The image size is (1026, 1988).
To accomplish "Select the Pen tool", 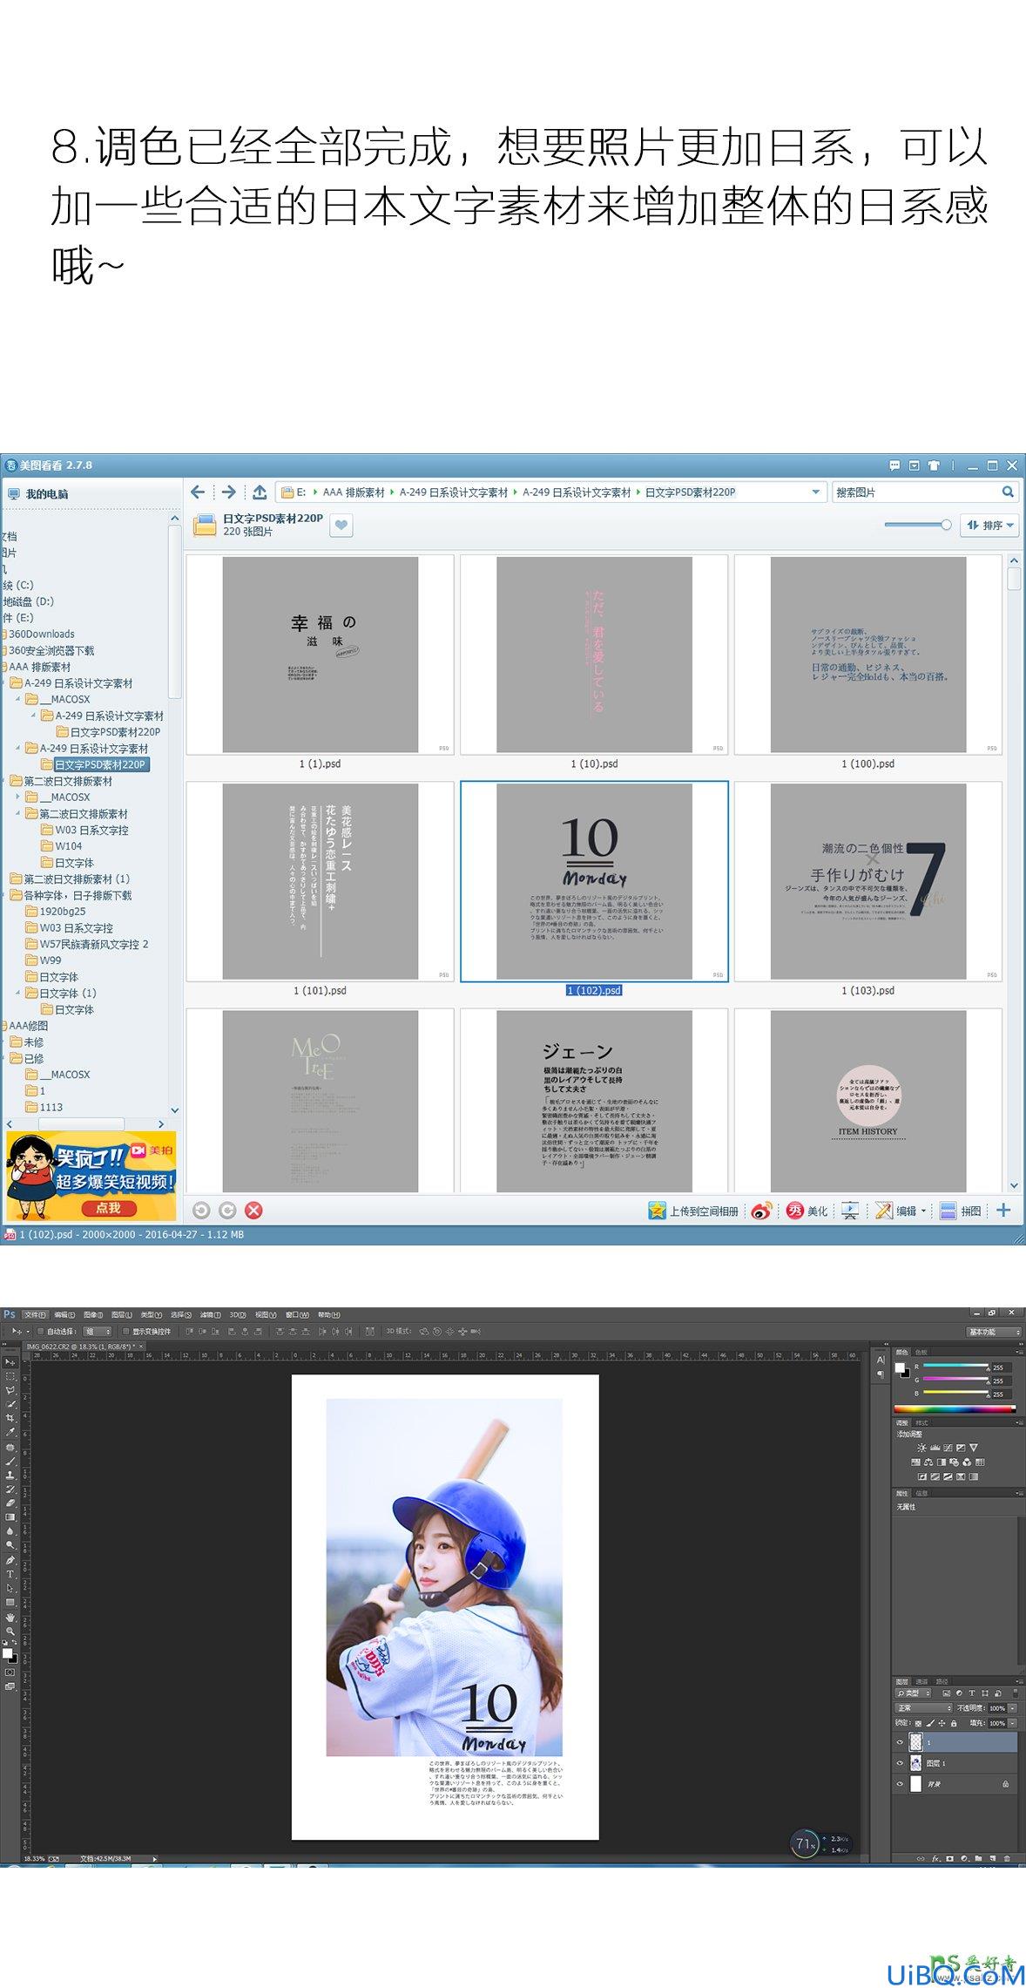I will tap(10, 1559).
